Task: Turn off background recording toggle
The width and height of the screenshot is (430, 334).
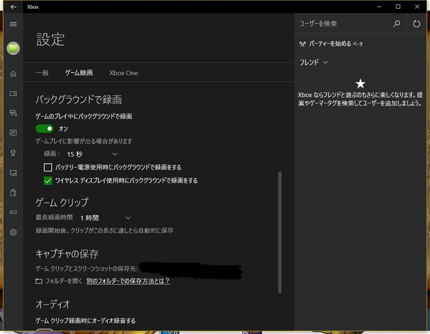Action: 45,129
